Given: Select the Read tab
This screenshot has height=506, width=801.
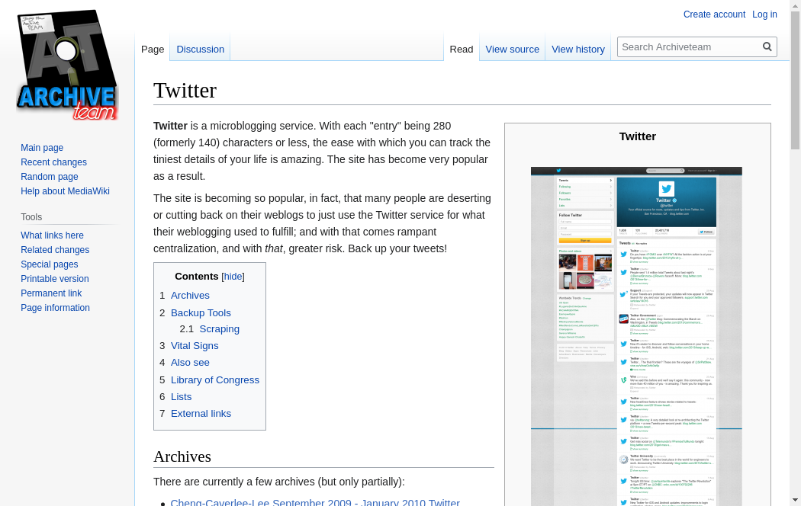Looking at the screenshot, I should click(461, 49).
